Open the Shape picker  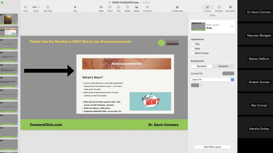pos(127,9)
